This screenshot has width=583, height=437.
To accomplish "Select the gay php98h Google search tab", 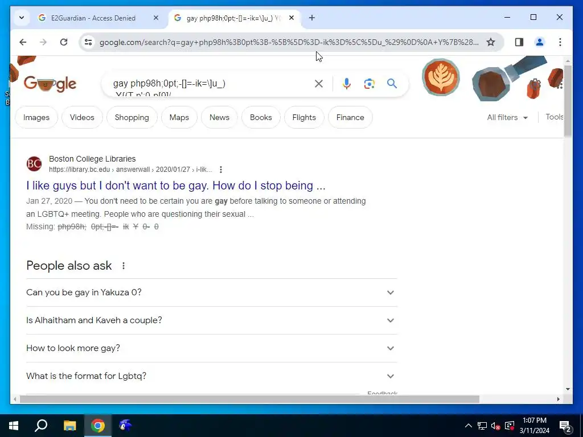I will tap(234, 18).
